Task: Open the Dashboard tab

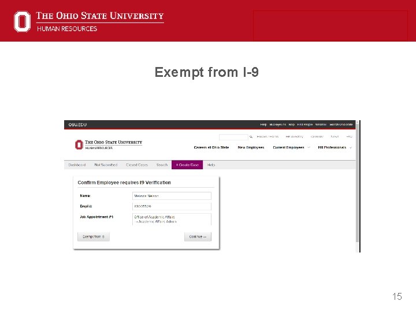Action: click(77, 165)
